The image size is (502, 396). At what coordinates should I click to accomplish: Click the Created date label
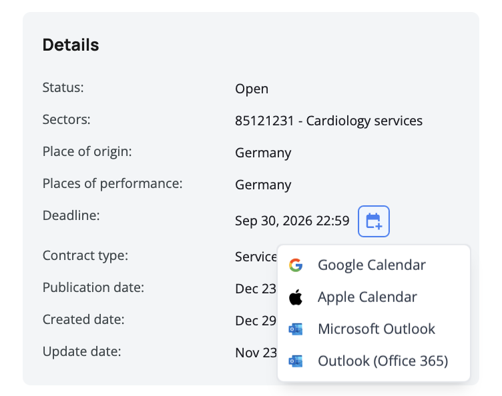pos(83,319)
